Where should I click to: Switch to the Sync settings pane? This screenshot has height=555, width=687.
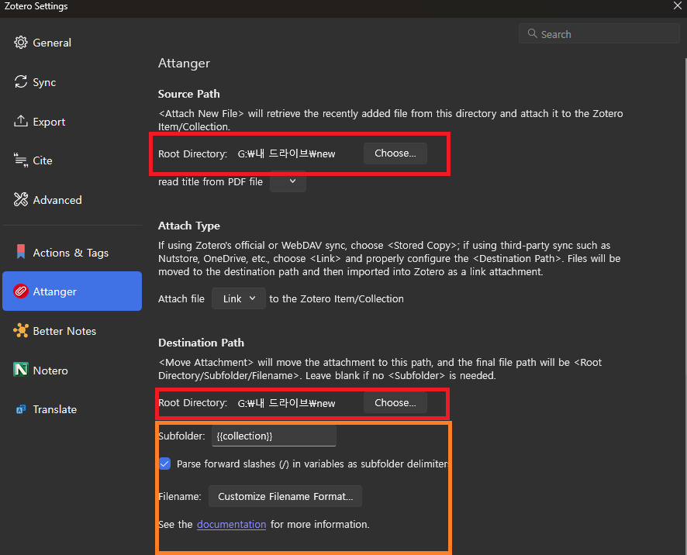click(44, 82)
